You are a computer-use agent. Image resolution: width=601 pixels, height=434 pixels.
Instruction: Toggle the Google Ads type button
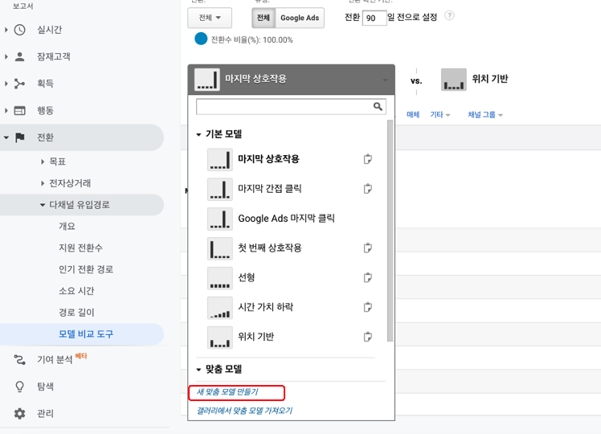(300, 18)
